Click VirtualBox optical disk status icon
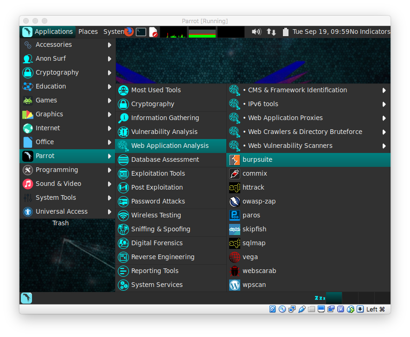 pyautogui.click(x=282, y=309)
